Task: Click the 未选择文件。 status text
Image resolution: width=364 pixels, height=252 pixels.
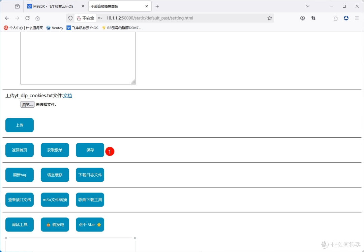Action: point(46,105)
